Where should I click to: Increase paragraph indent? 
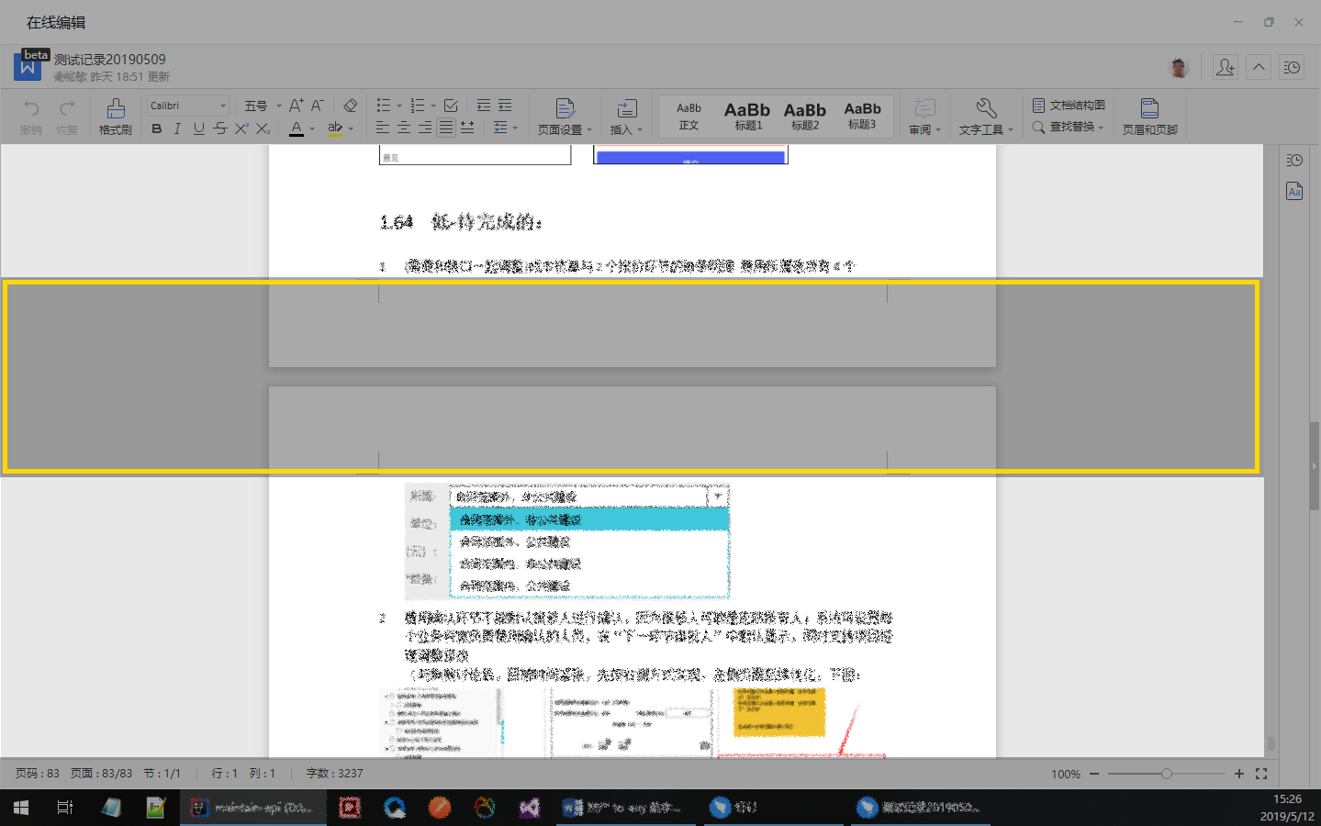tap(505, 106)
